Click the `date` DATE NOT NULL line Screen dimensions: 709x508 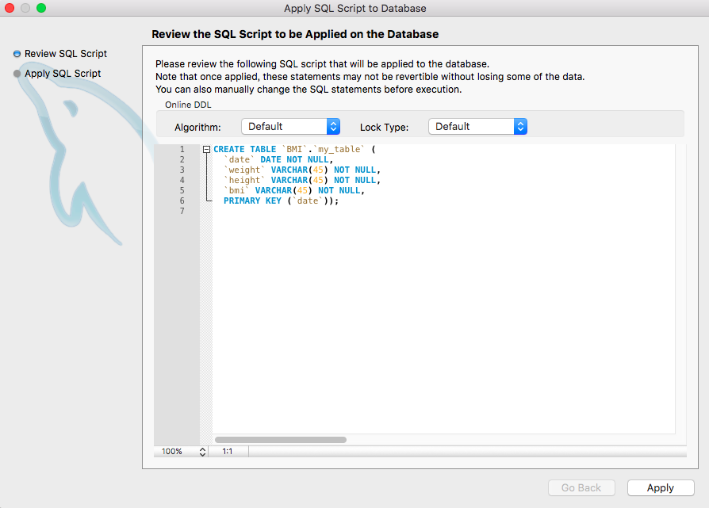pyautogui.click(x=278, y=159)
